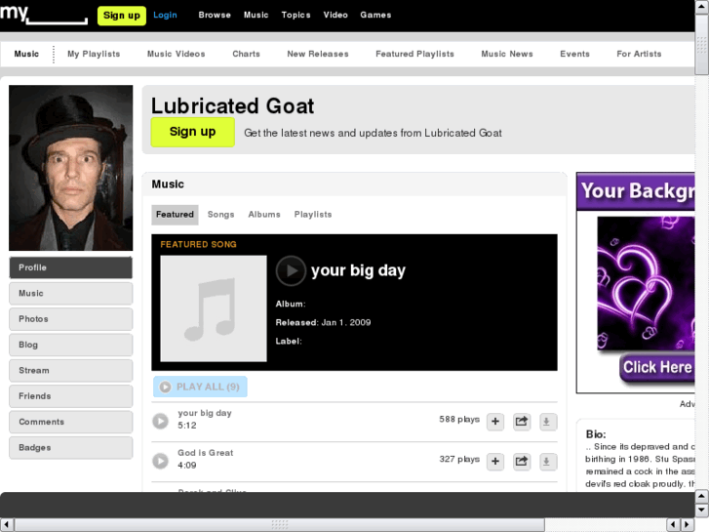Switch to the Albums tab
The width and height of the screenshot is (709, 532).
point(264,214)
